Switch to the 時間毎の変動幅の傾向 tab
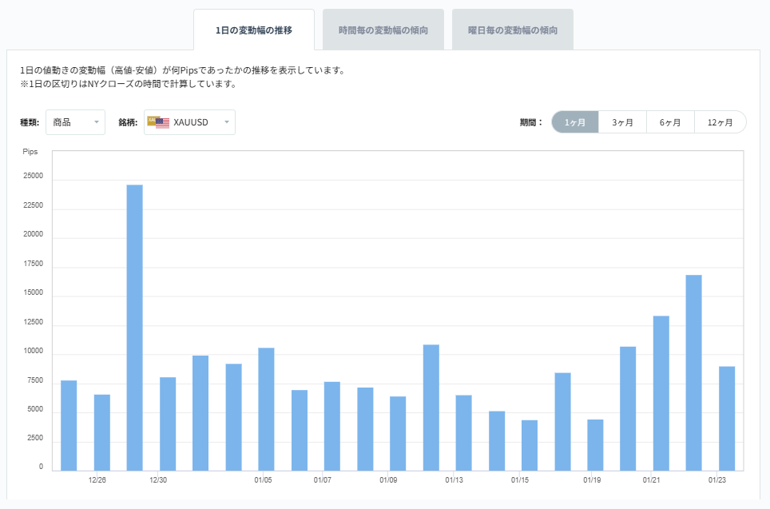 click(383, 29)
